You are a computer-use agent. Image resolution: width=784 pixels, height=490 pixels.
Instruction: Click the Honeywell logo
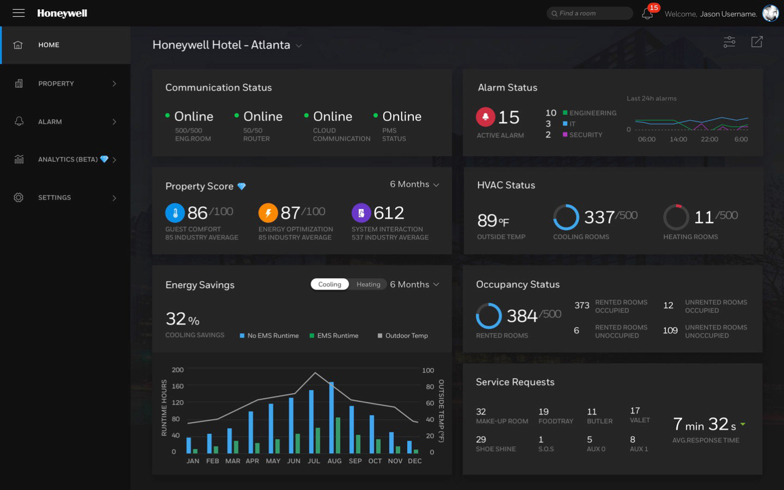[x=62, y=13]
